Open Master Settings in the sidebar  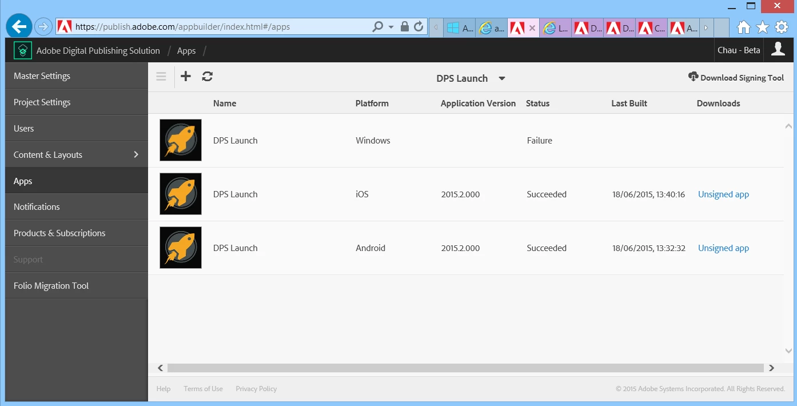point(77,76)
